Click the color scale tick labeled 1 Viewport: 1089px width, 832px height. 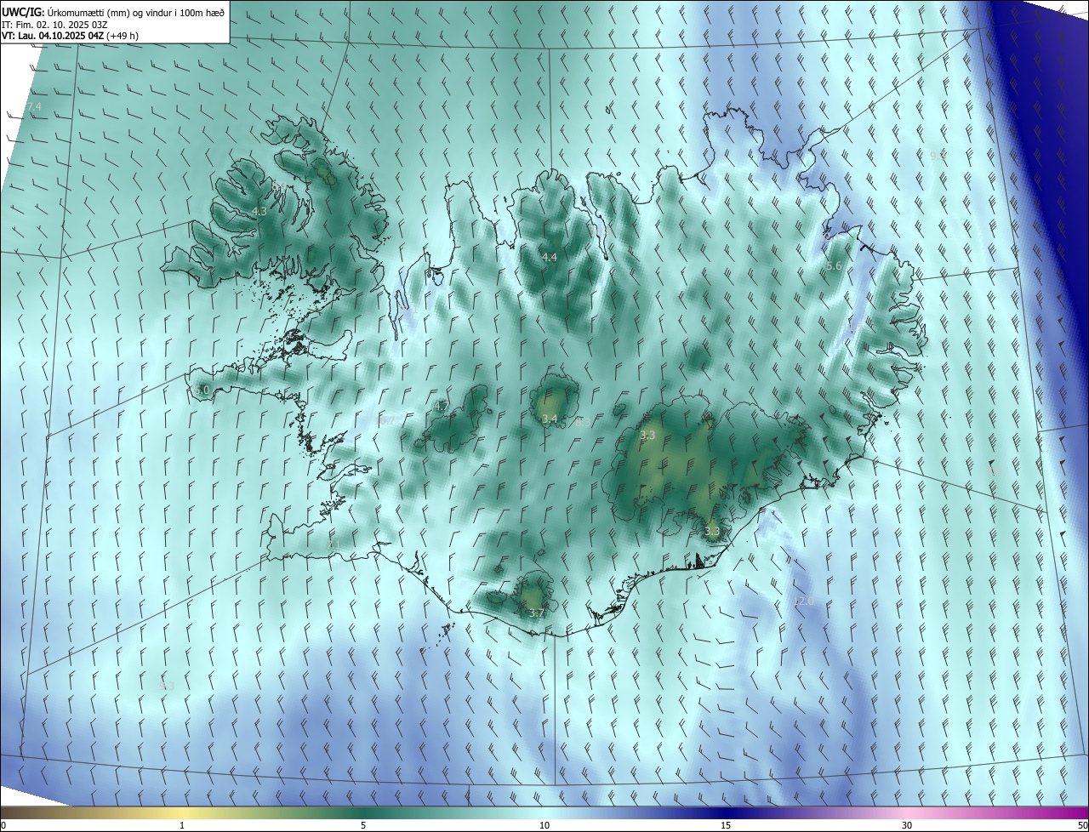[x=182, y=825]
